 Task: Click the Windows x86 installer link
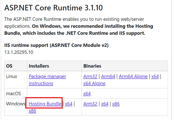click(32, 111)
